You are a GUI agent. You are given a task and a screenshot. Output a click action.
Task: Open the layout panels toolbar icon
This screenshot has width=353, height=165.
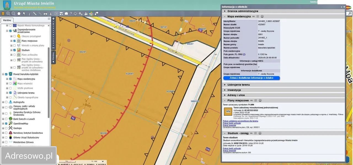(61, 13)
